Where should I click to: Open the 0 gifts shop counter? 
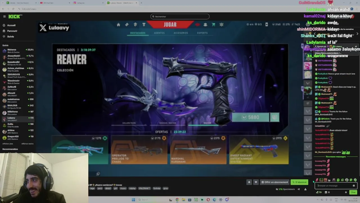click(x=327, y=192)
